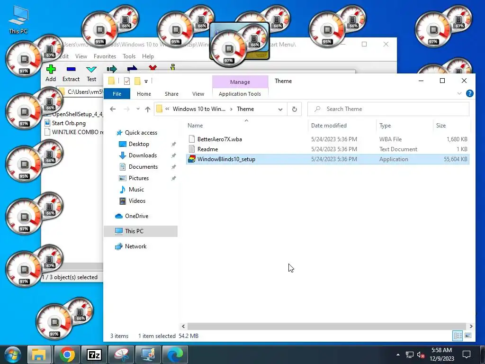485x364 pixels.
Task: Select the BetterAero7X.wba file
Action: pyautogui.click(x=328, y=139)
